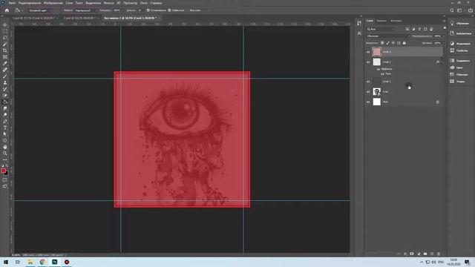Open the Режим Нормальный dropdown
Image resolution: width=475 pixels, height=267 pixels.
[85, 10]
